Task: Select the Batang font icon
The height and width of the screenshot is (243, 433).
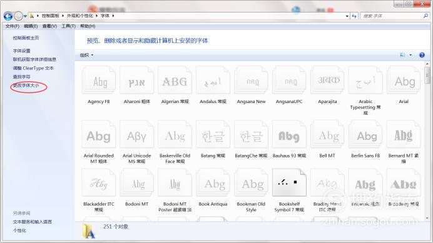Action: pos(213,134)
